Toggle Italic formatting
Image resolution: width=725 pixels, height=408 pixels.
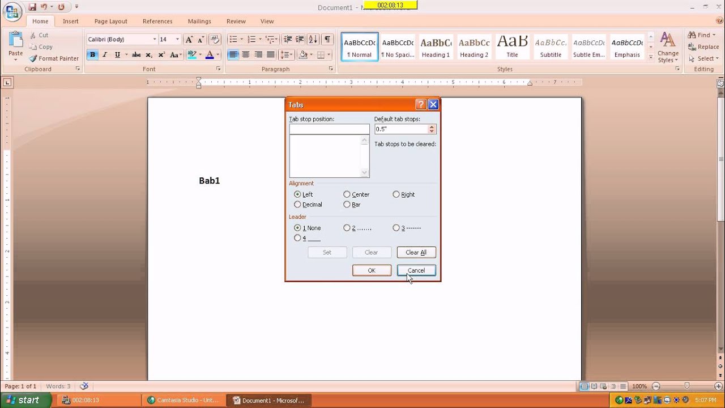click(105, 55)
